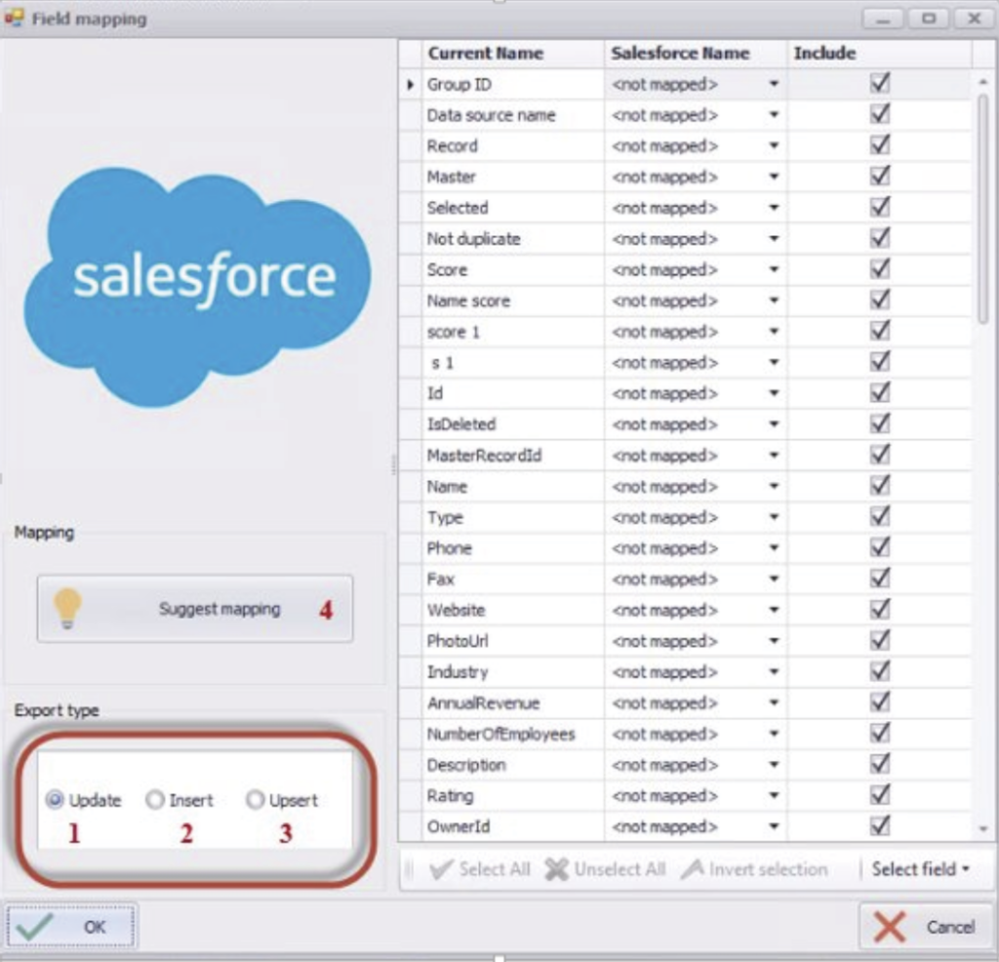Click the Description field name cell
Screen dimensions: 999x962
513,765
